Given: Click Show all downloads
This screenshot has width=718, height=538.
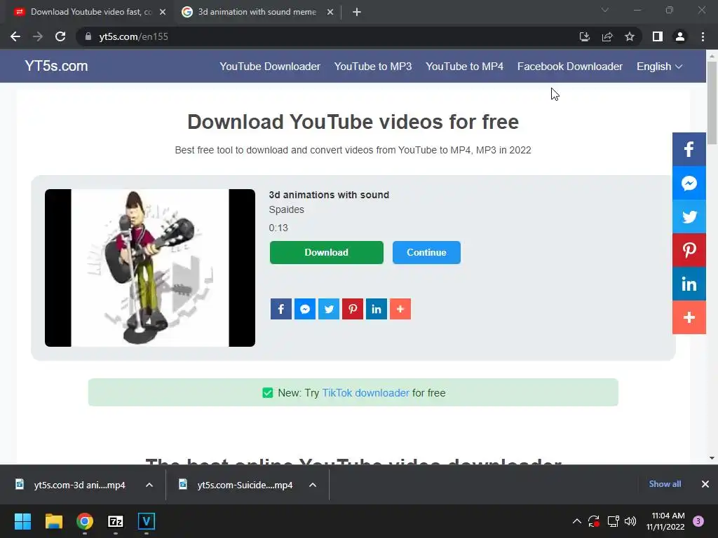Looking at the screenshot, I should click(665, 484).
